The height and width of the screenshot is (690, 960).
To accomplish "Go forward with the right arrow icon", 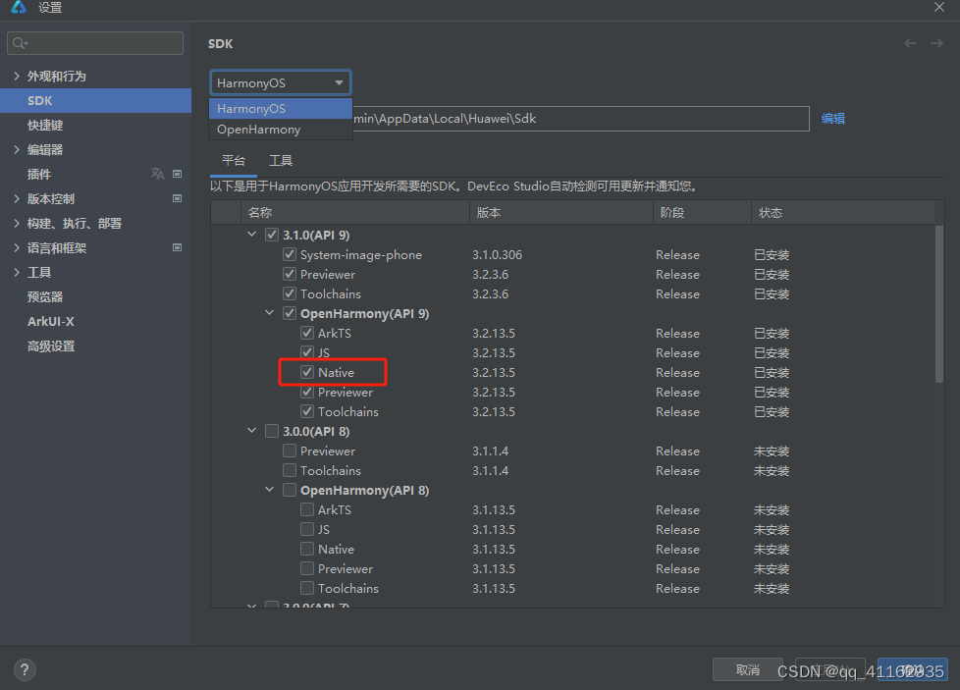I will tap(936, 43).
